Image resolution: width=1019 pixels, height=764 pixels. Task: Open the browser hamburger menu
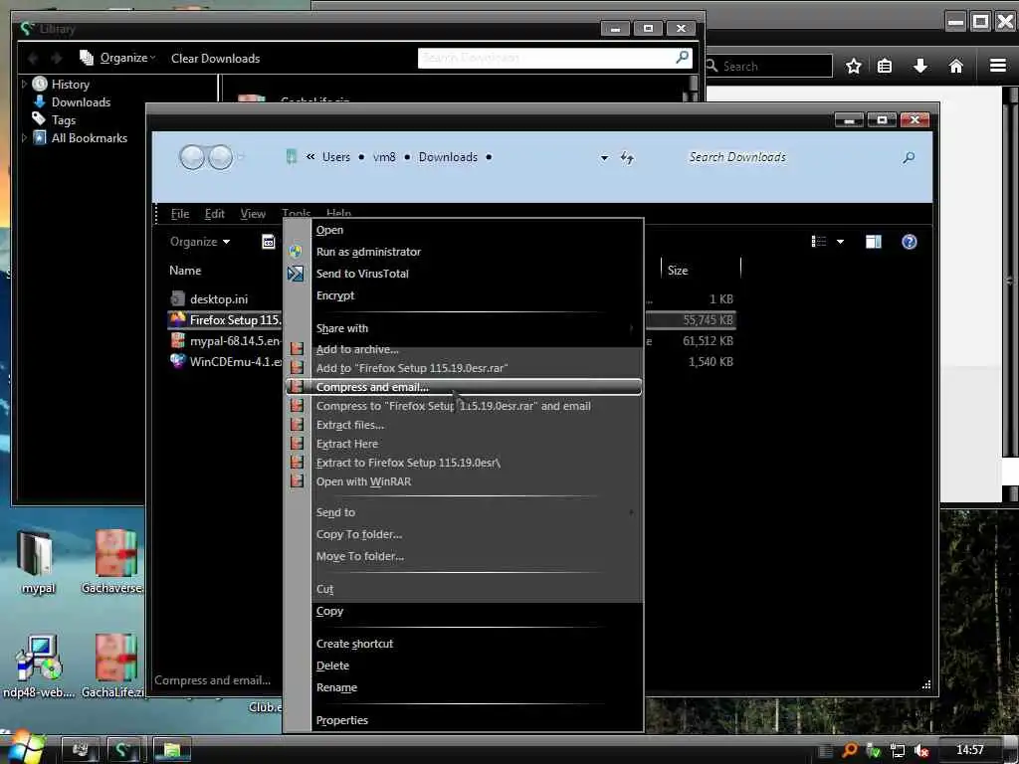(997, 66)
